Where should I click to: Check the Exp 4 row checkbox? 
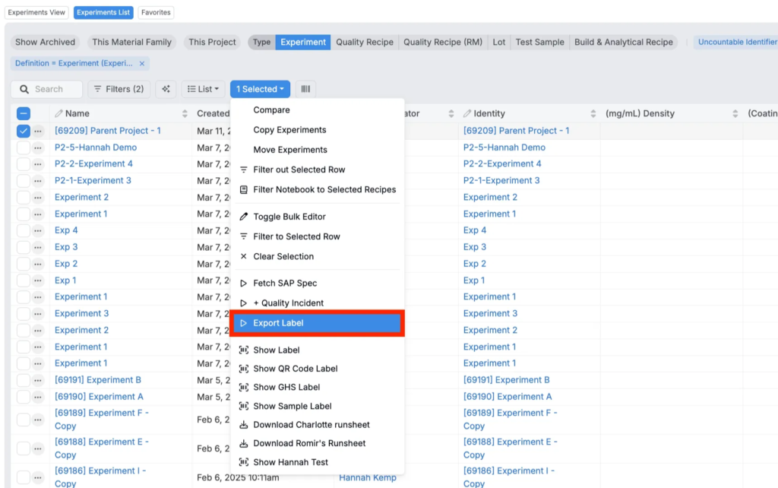click(x=24, y=231)
